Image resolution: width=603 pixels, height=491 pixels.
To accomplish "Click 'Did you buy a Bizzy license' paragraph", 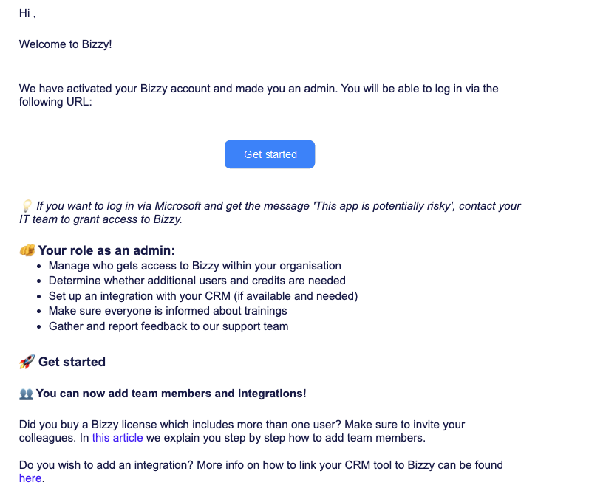I will pos(242,431).
